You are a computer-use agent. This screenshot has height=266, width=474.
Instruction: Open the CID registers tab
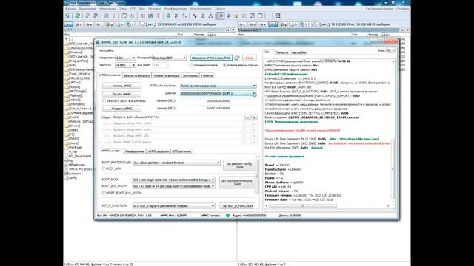click(181, 151)
